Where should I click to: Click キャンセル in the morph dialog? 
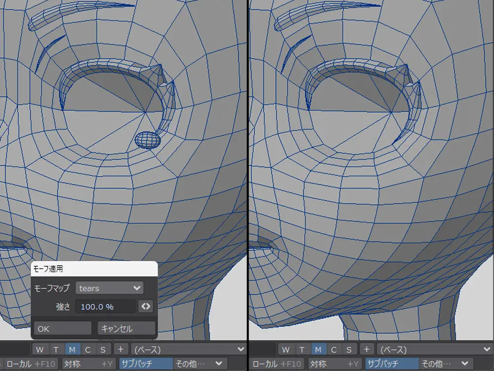click(x=126, y=328)
